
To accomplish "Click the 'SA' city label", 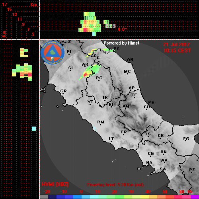I will click(x=163, y=169).
